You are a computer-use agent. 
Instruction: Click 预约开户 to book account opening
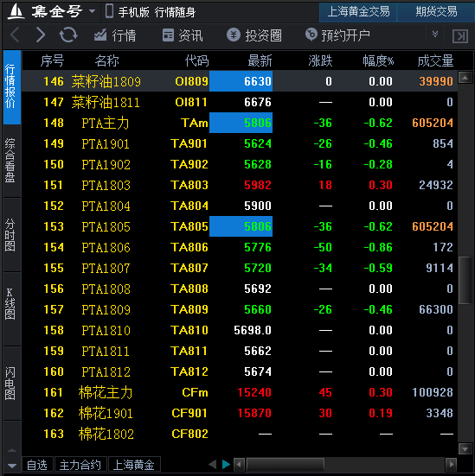click(x=337, y=35)
